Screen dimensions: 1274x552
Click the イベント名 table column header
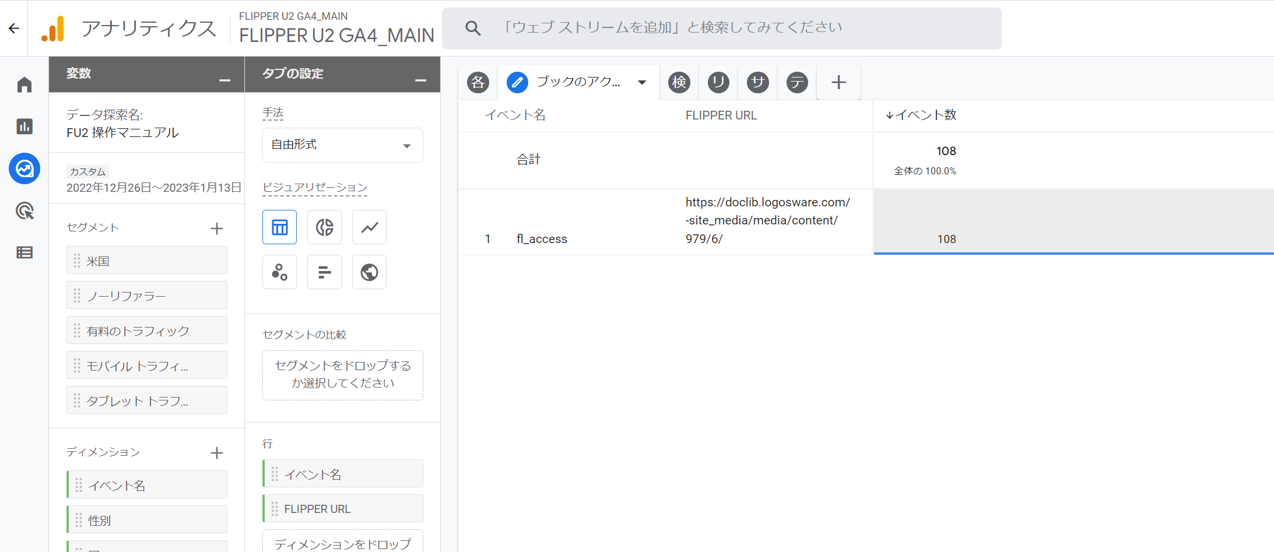click(515, 115)
